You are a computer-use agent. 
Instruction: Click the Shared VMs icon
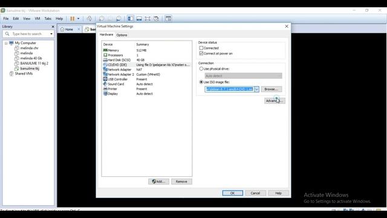coord(11,73)
